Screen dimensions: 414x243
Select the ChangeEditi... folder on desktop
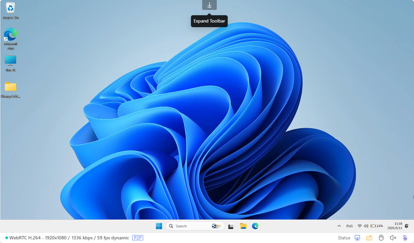[x=10, y=90]
